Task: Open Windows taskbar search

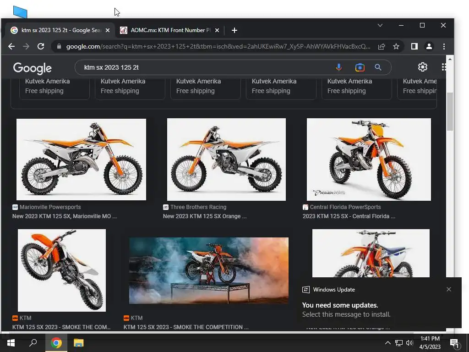Action: (33, 343)
